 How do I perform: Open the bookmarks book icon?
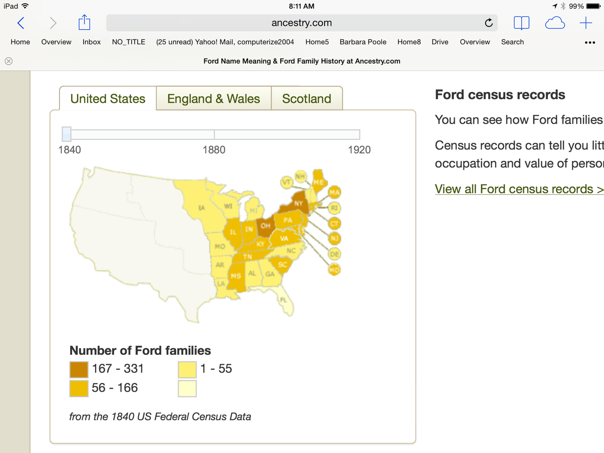tap(521, 23)
